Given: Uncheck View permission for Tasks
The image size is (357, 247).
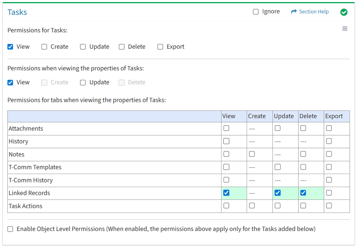Looking at the screenshot, I should [10, 47].
